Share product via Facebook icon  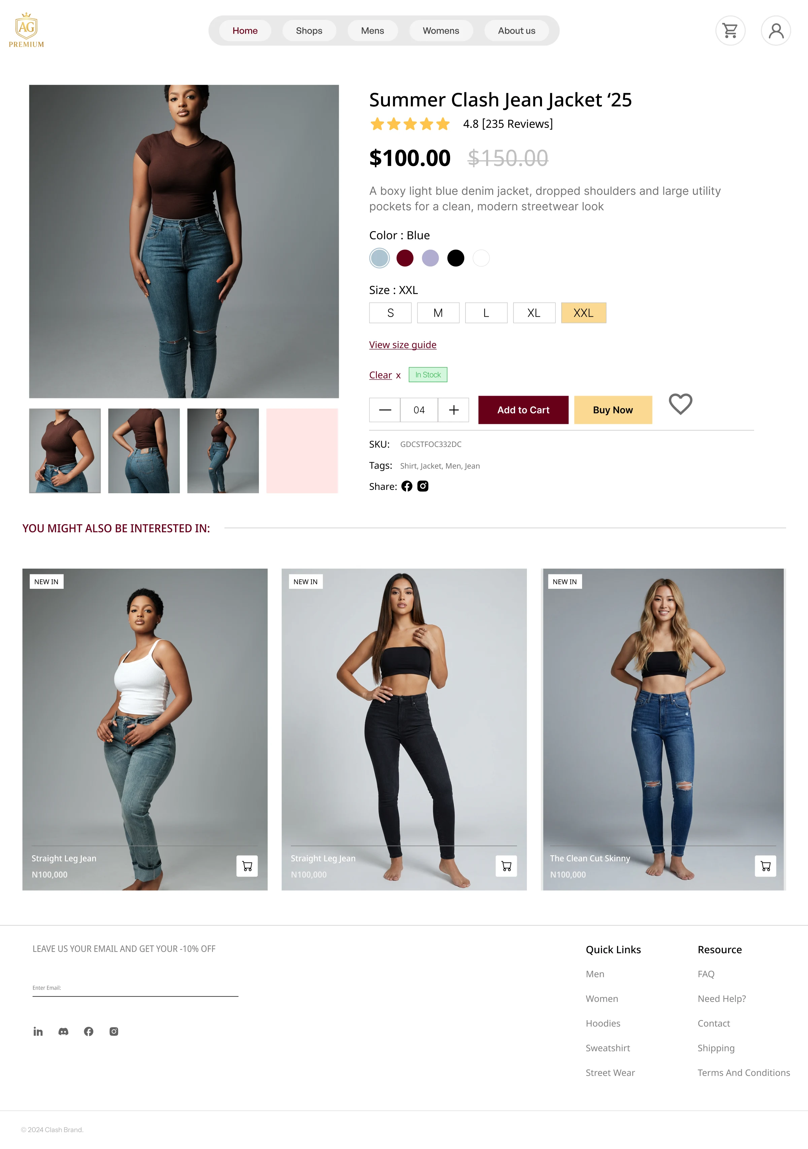(x=406, y=487)
